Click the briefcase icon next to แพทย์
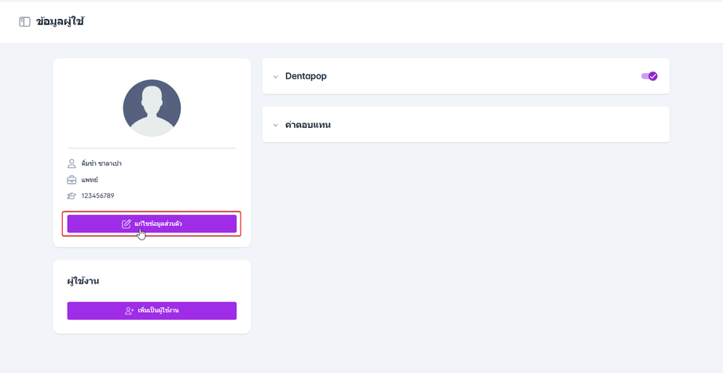 pos(72,180)
